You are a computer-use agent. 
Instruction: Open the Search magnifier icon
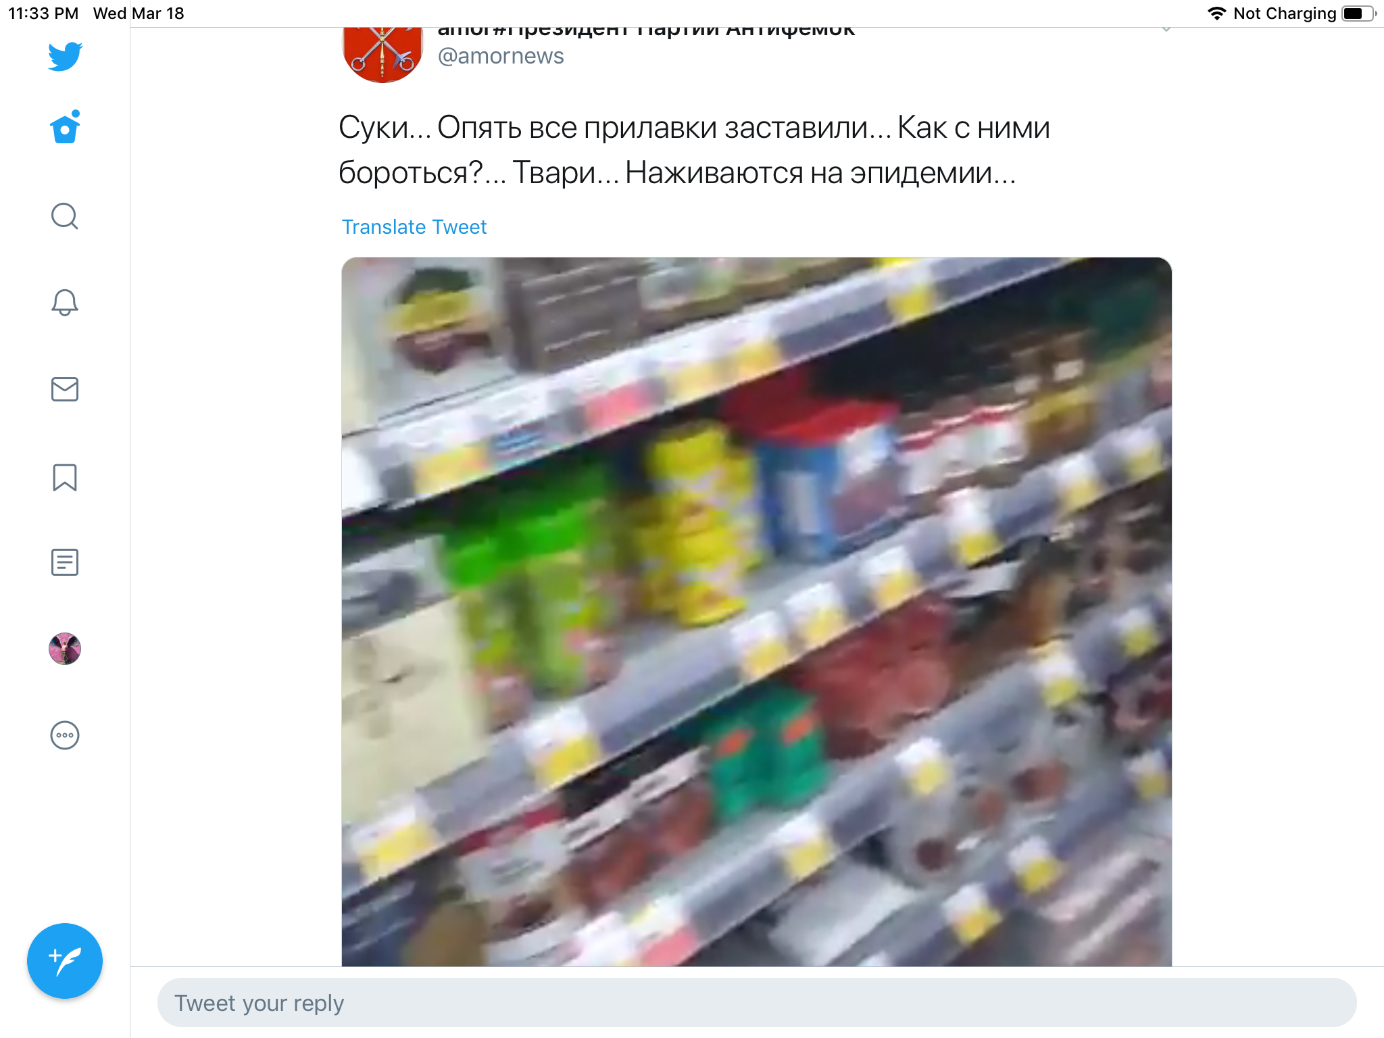(x=65, y=216)
